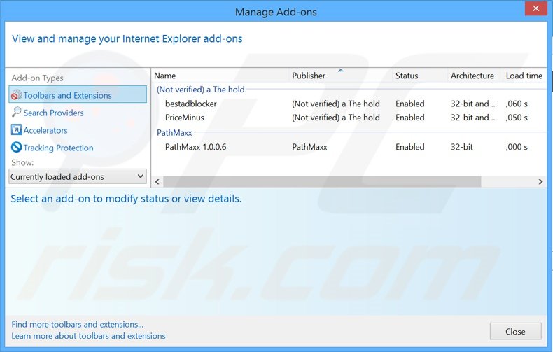Collapse the PathMaxx group header
Image resolution: width=553 pixels, height=352 pixels.
pos(174,133)
